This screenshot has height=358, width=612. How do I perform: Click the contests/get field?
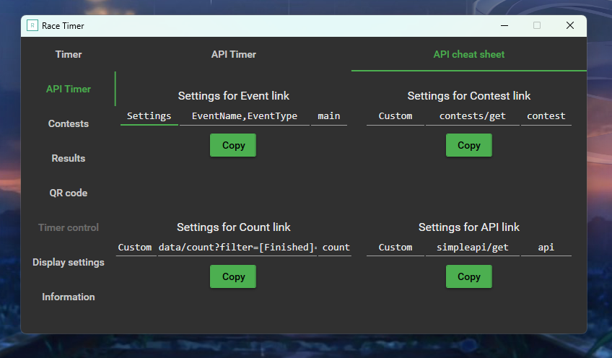[x=472, y=116]
